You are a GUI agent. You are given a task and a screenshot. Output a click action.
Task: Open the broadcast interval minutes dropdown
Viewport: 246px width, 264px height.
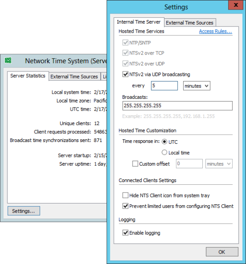point(197,86)
